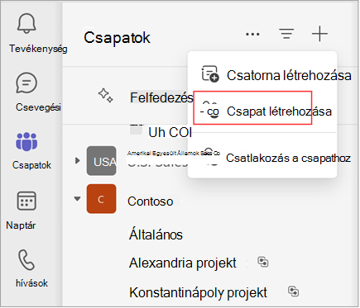Click the filter lines icon

(x=286, y=34)
